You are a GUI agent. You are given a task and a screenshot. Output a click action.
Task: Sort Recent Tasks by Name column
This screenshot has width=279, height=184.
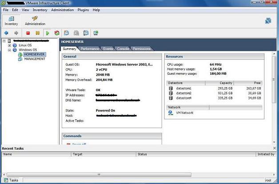tap(36, 154)
